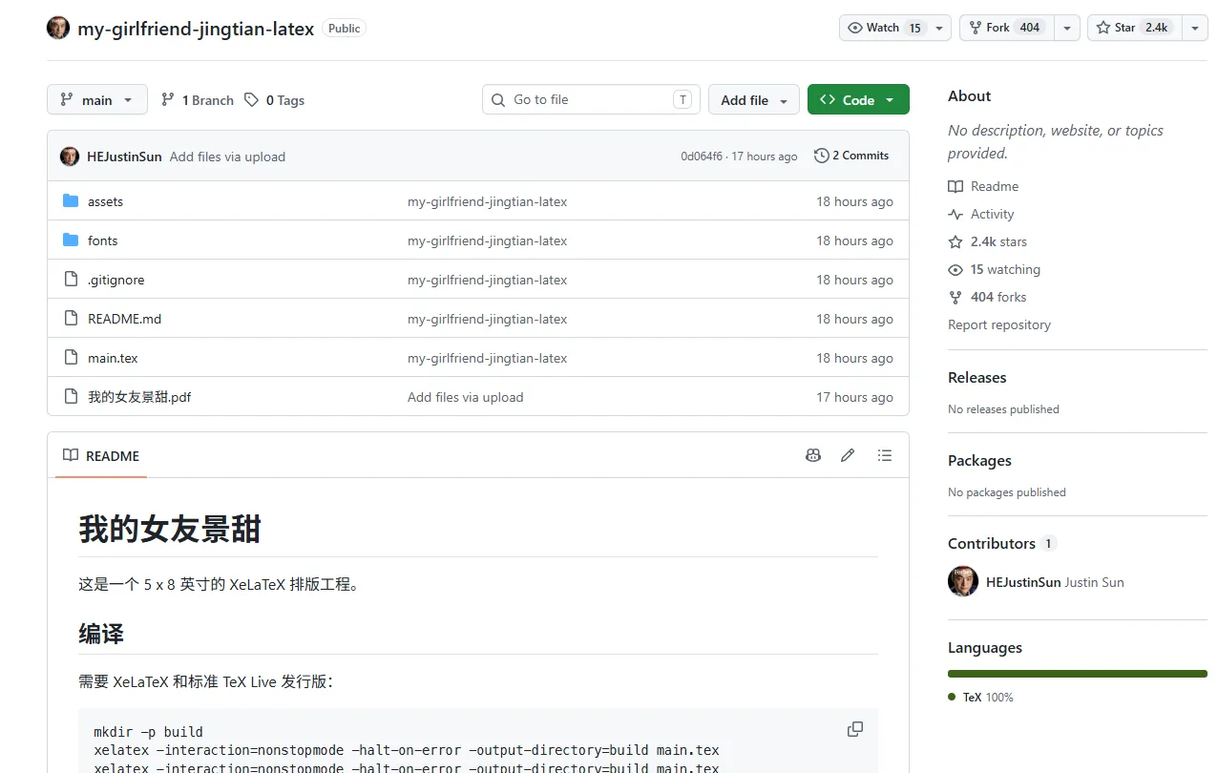The height and width of the screenshot is (773, 1218).
Task: View 15 watching link in About
Action: [995, 269]
